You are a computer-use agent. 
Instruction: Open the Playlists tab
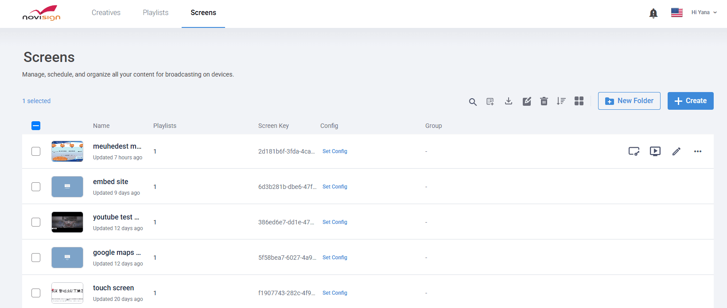pyautogui.click(x=156, y=12)
